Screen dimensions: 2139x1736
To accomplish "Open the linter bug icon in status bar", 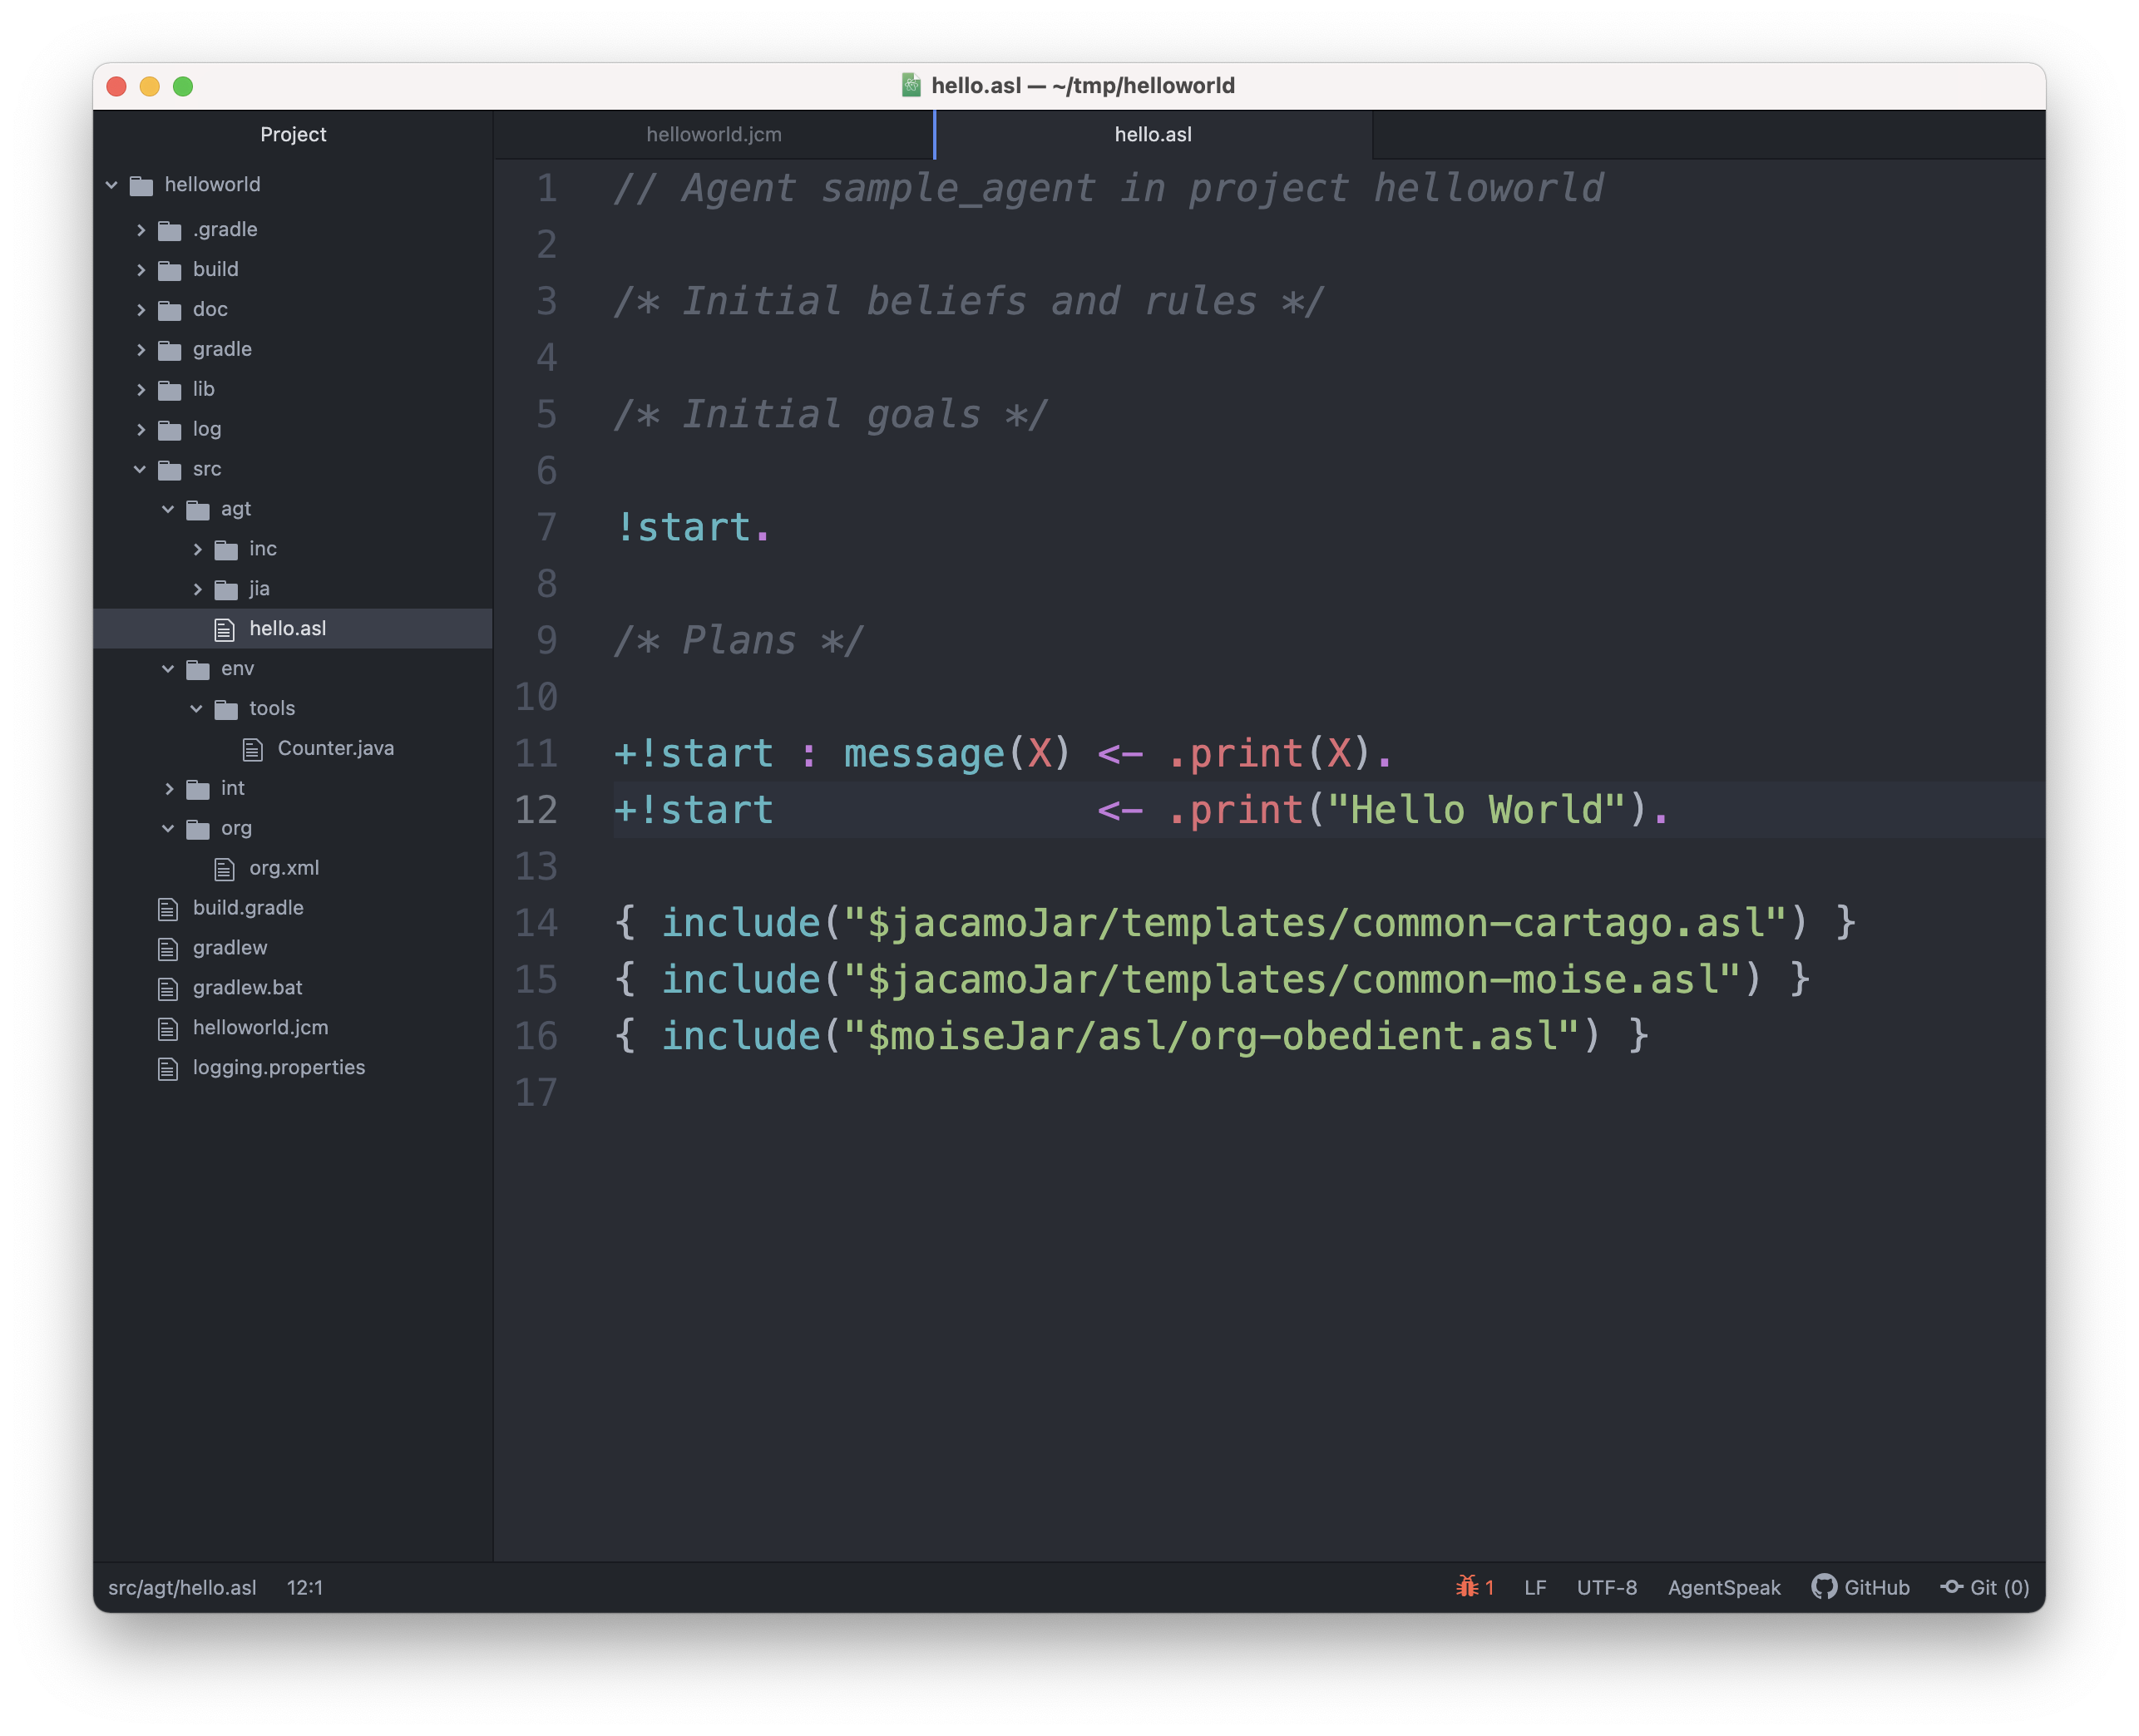I will click(1467, 1587).
